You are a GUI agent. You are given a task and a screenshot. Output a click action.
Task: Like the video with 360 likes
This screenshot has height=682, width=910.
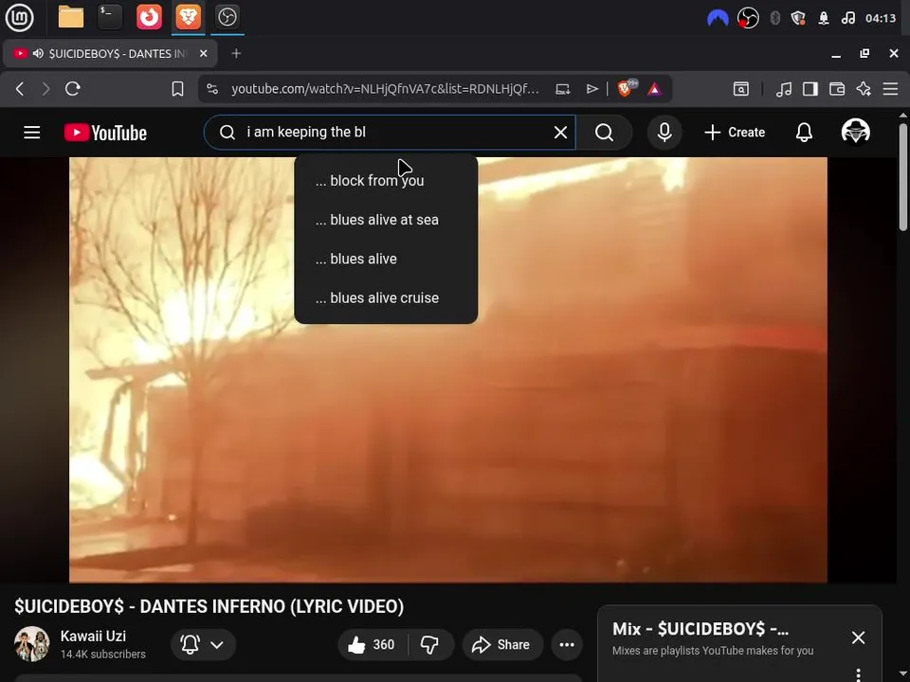point(372,644)
